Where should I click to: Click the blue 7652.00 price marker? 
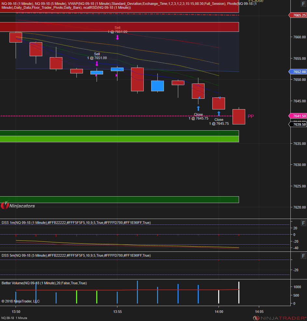coord(298,72)
